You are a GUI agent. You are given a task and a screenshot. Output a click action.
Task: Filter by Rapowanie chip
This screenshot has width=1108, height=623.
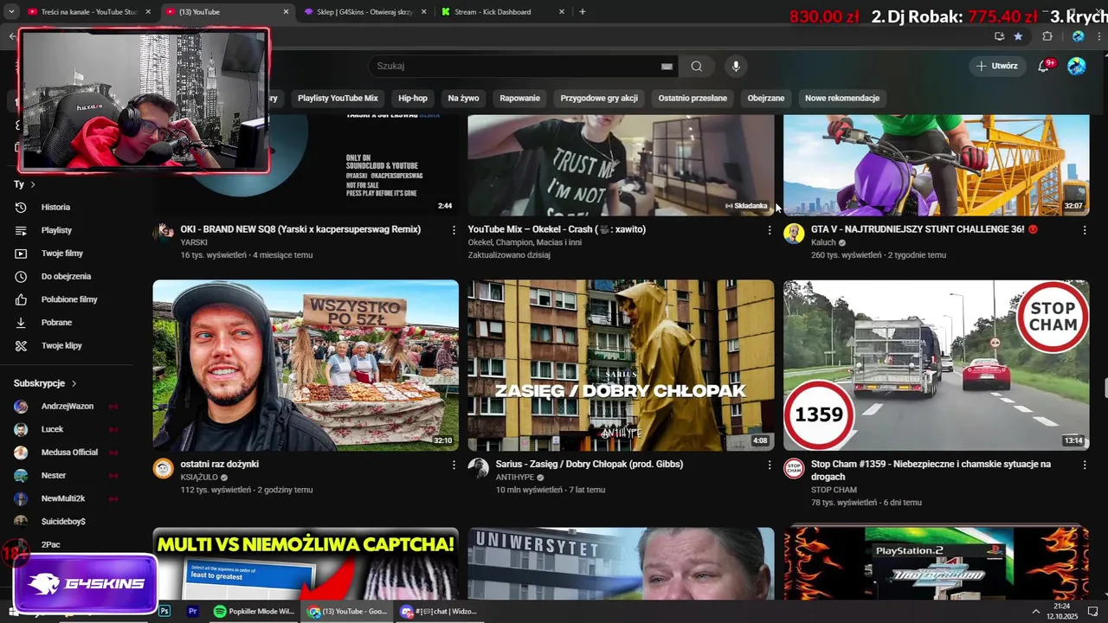click(519, 98)
